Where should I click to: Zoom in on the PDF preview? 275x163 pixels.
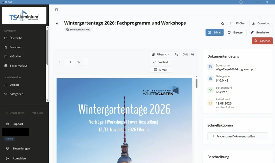pos(192,54)
